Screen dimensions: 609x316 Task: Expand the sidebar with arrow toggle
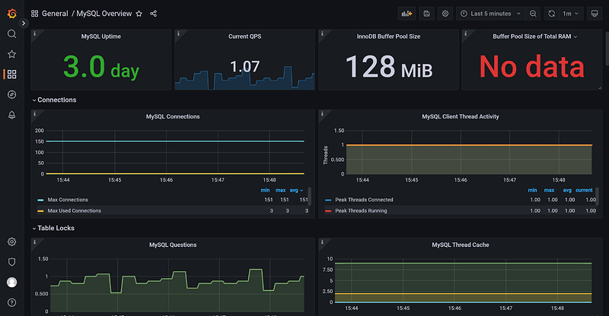click(24, 24)
